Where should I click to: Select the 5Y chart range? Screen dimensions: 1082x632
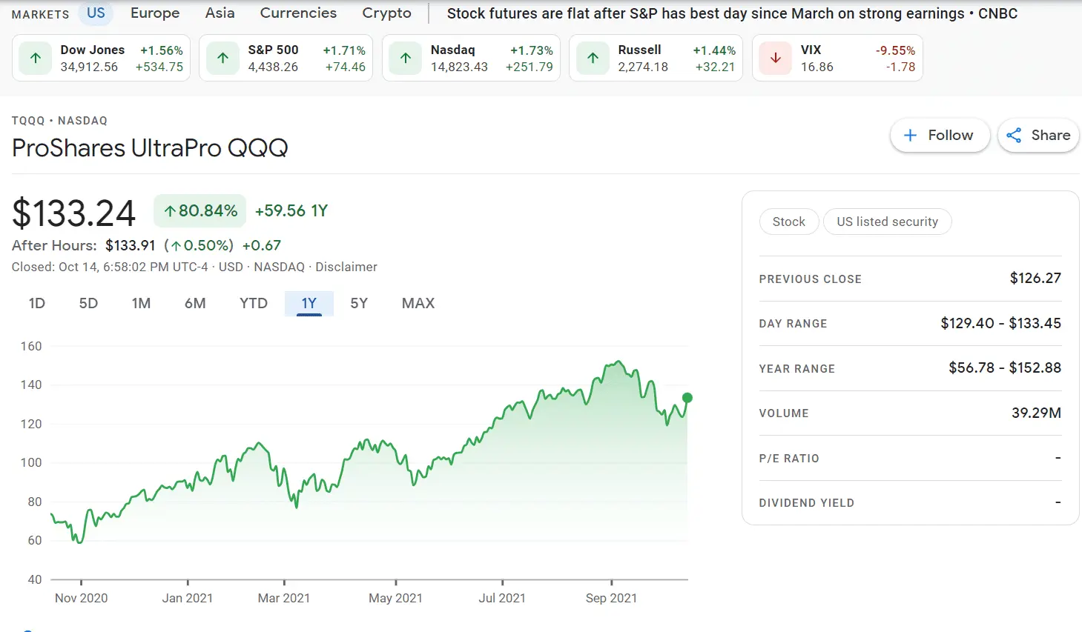pos(359,303)
